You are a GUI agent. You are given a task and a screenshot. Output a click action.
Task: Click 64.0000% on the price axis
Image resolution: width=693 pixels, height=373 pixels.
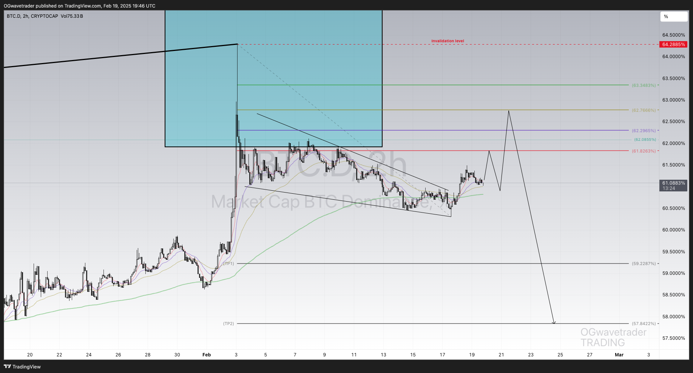[673, 57]
